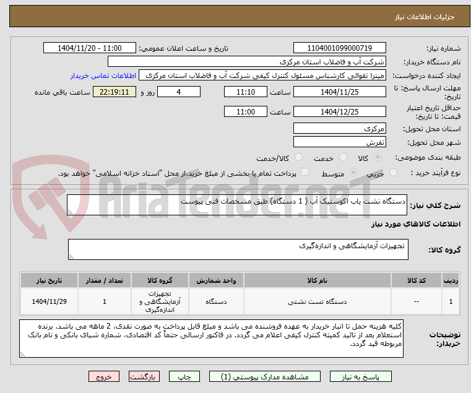The height and width of the screenshot is (393, 471).
Task: Click the delivery city field تفرش
Action: pyautogui.click(x=339, y=142)
